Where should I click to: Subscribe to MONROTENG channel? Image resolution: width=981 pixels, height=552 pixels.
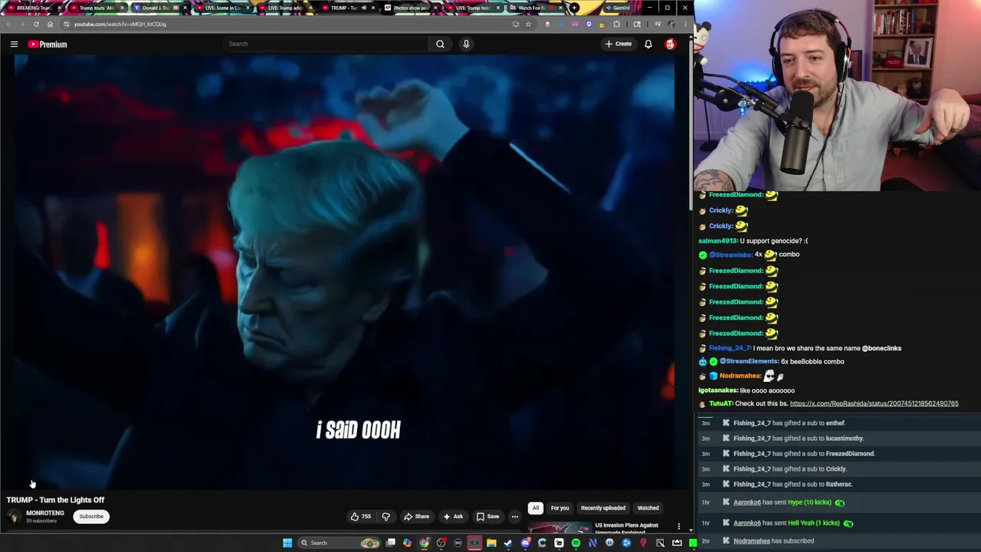91,517
